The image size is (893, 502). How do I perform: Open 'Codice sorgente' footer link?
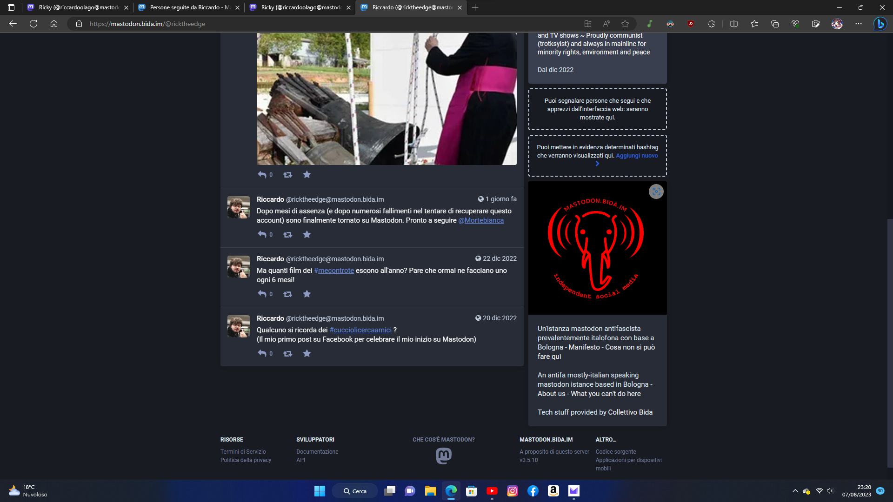click(615, 452)
